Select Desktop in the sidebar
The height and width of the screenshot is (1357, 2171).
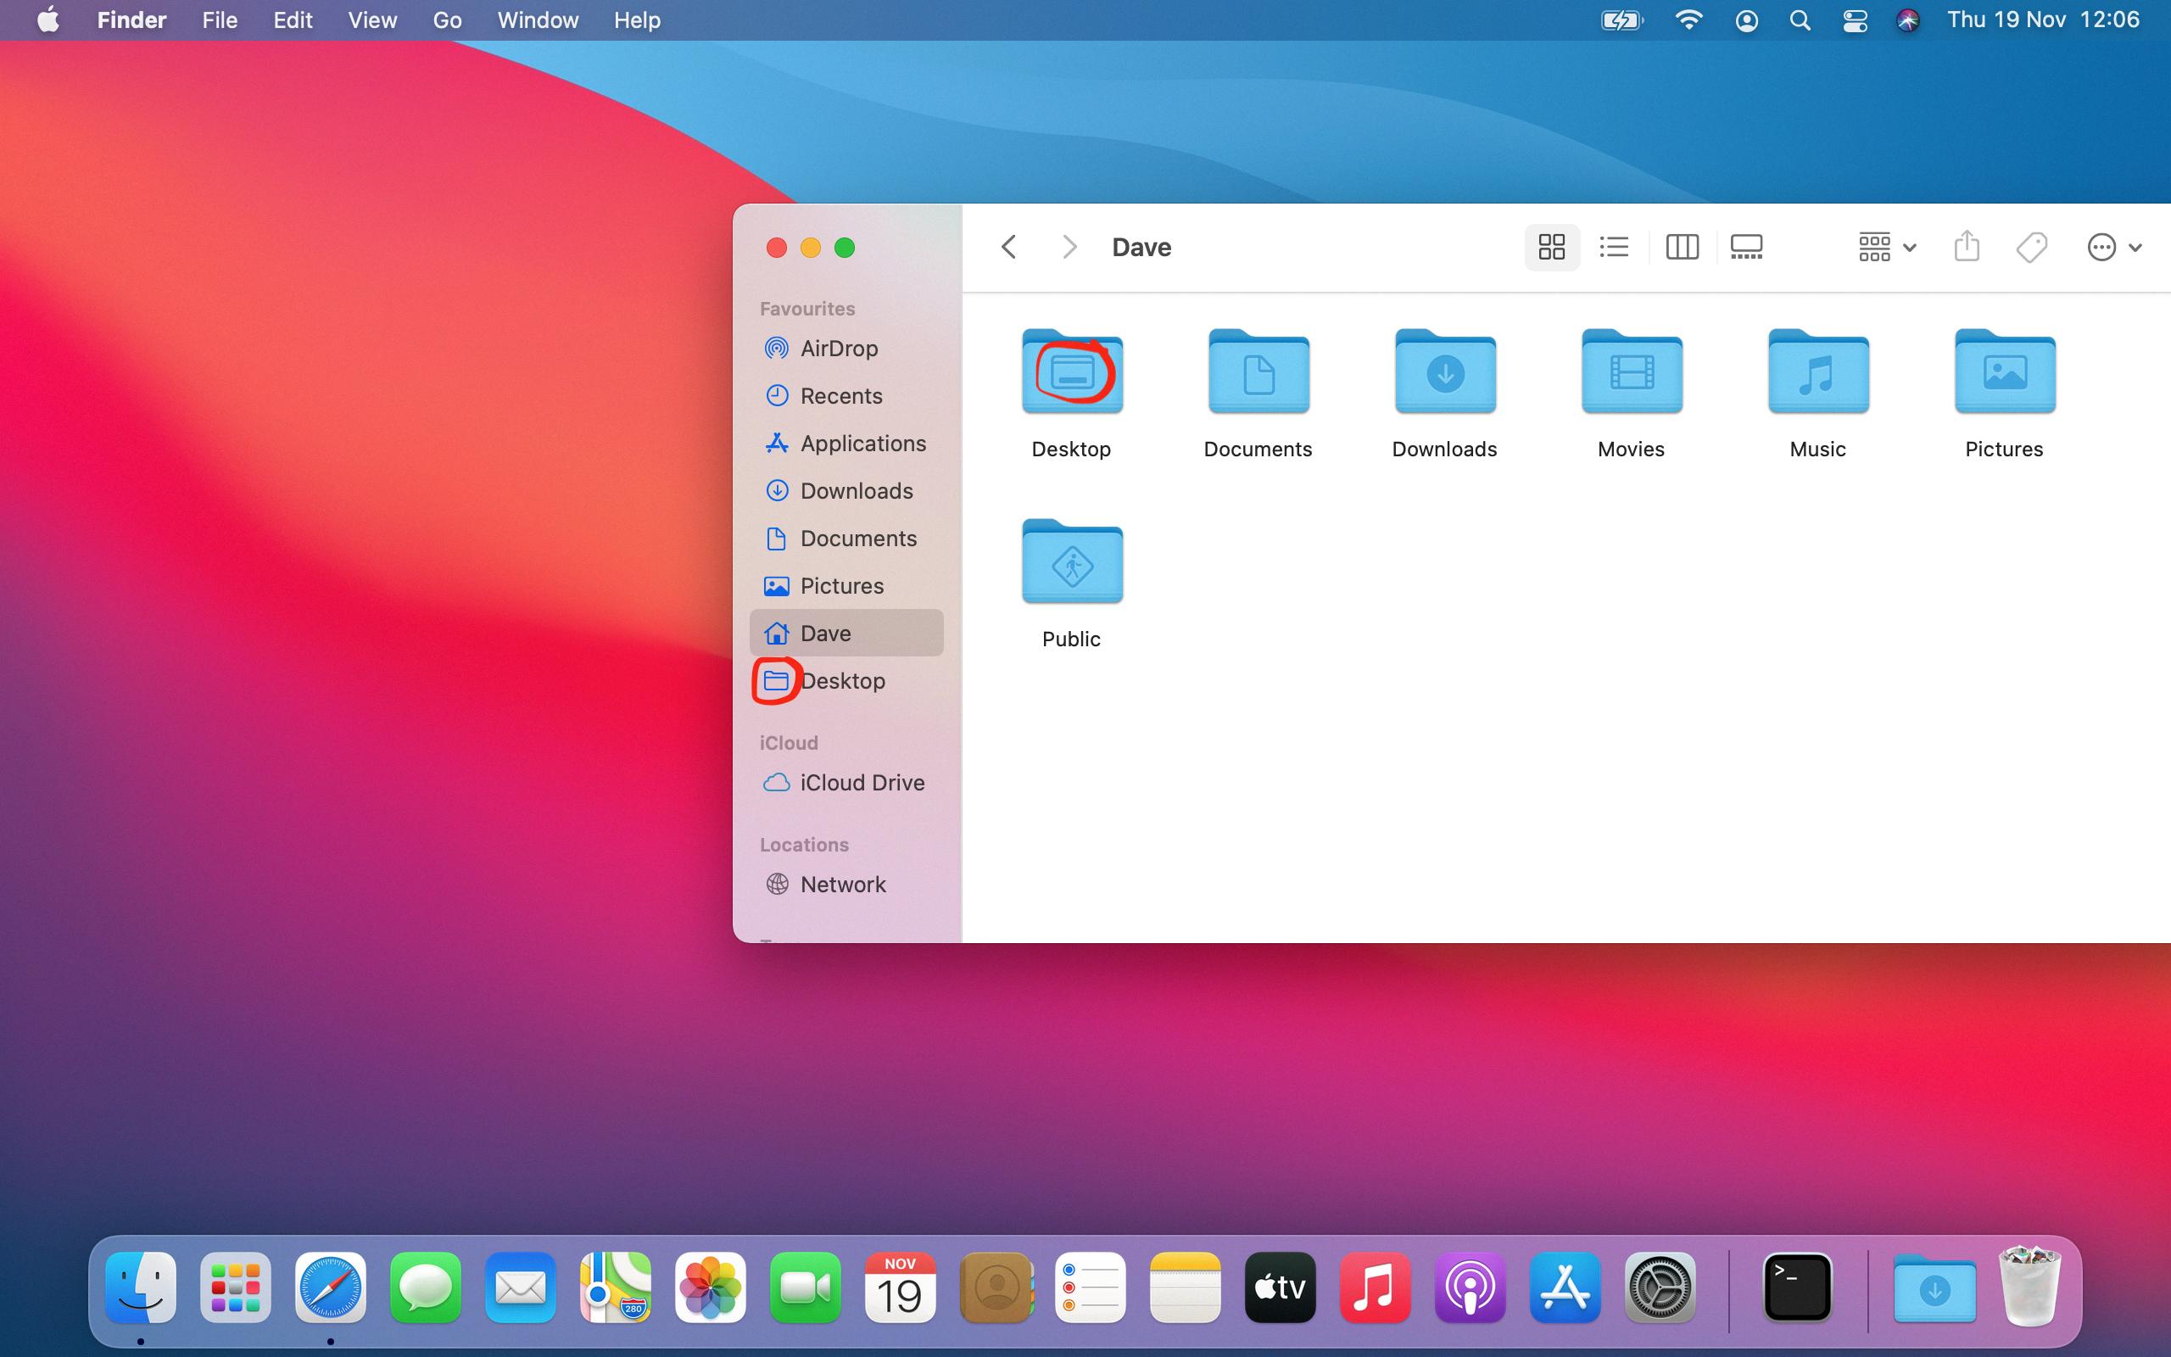(x=847, y=681)
